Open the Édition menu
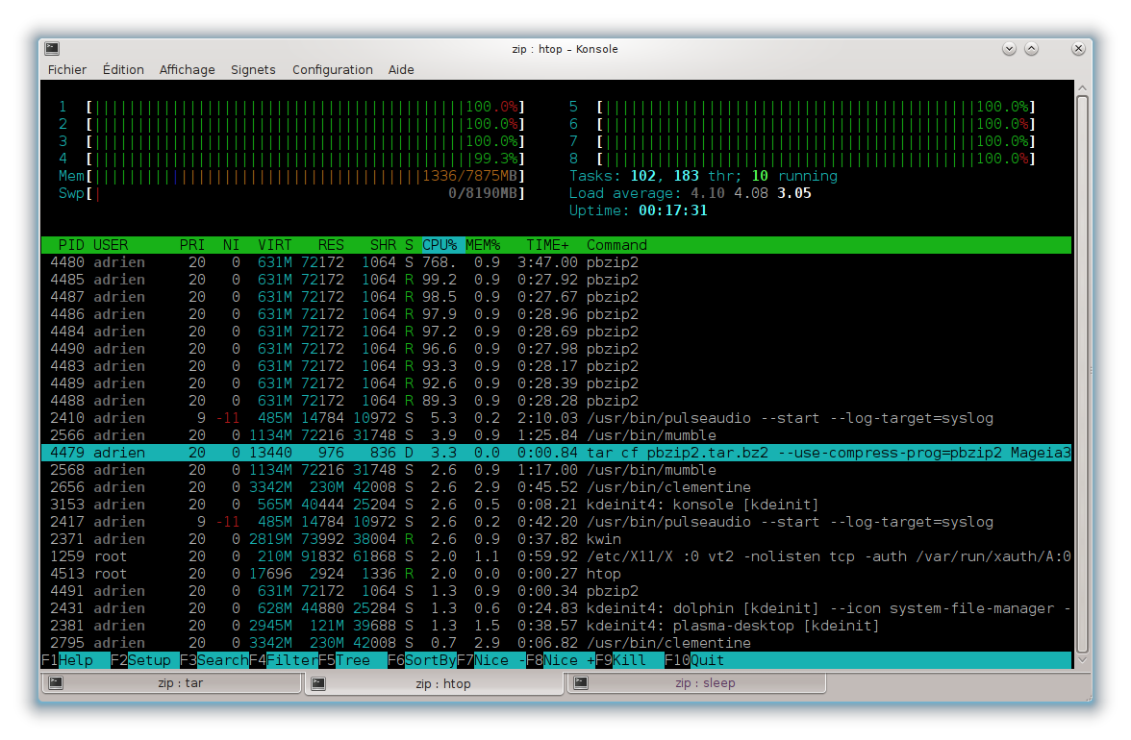This screenshot has width=1131, height=740. 123,70
